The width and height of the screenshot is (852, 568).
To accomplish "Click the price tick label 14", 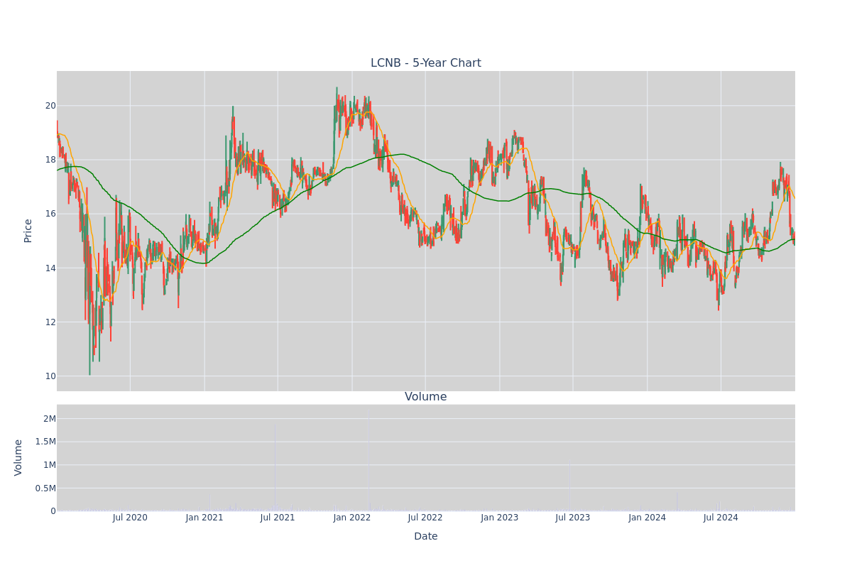I will click(x=50, y=268).
